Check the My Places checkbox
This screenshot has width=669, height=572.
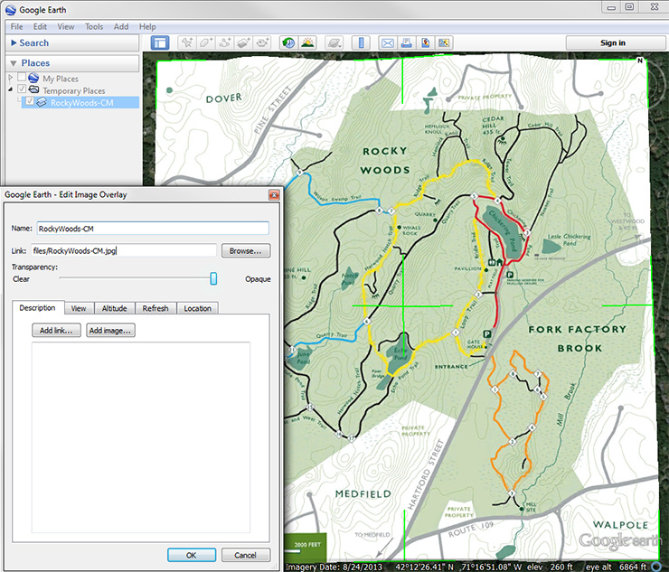tap(22, 79)
